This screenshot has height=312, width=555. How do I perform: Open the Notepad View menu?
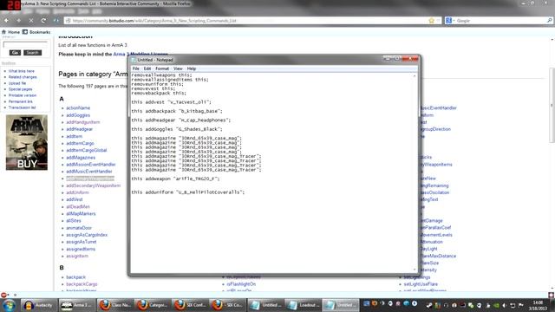pyautogui.click(x=178, y=68)
